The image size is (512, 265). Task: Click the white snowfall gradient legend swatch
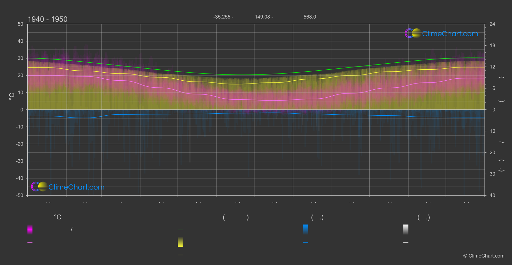406,229
